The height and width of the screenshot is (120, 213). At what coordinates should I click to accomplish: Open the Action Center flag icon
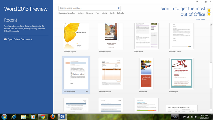point(184,117)
